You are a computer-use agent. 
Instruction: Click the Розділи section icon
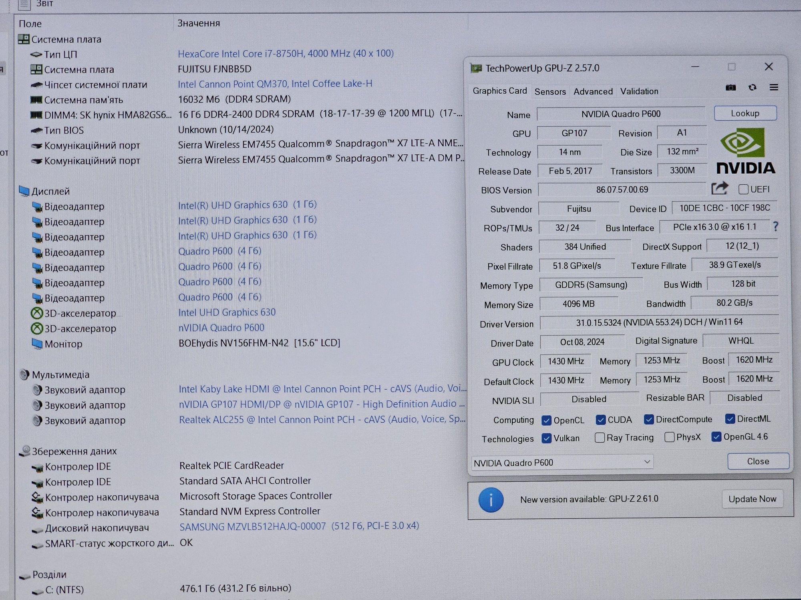pos(25,576)
